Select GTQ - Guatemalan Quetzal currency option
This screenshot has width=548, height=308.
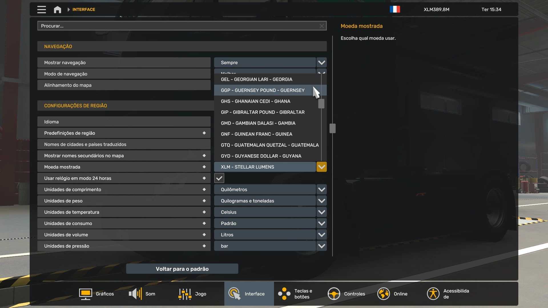[269, 145]
